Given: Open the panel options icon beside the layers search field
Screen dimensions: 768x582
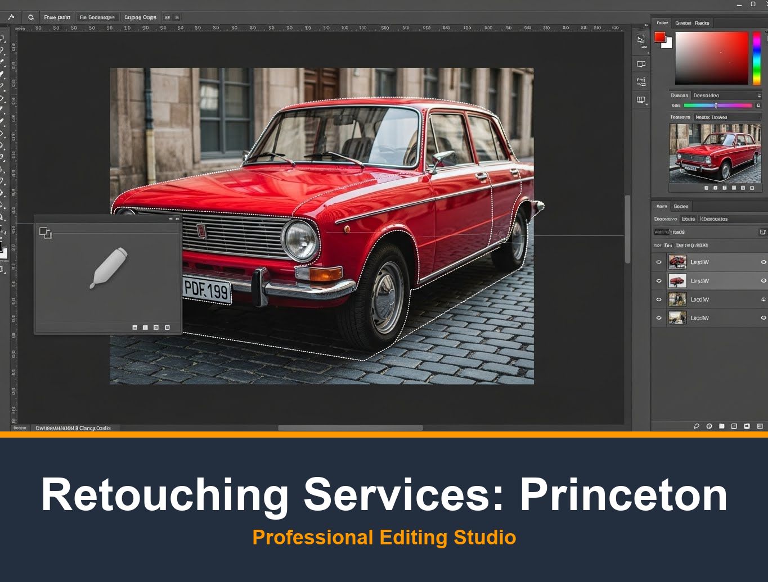Looking at the screenshot, I should pos(762,231).
